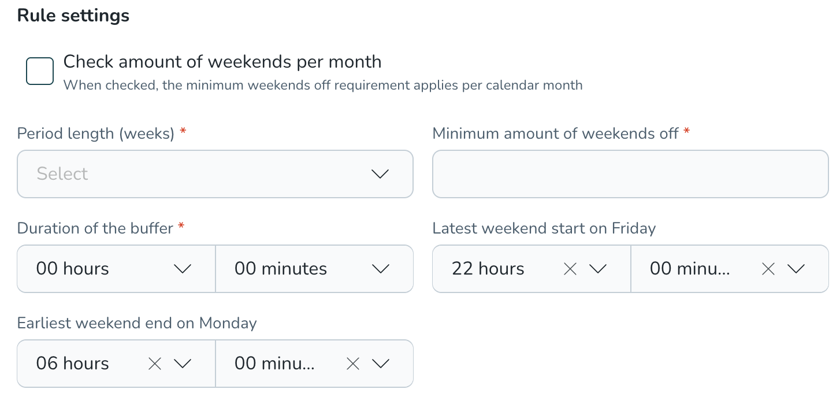Expand Monday weekend end hours chevron
This screenshot has width=840, height=400.
pos(183,364)
